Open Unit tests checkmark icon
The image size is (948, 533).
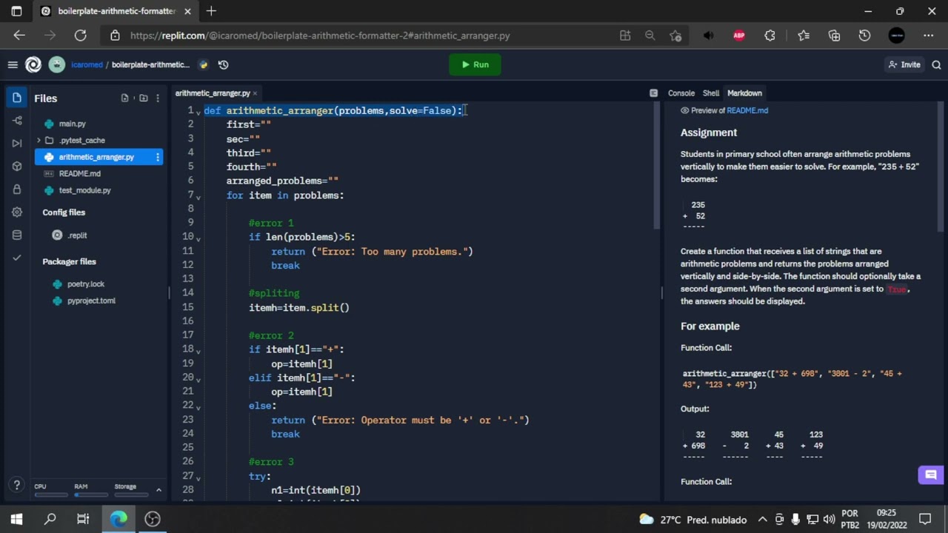pyautogui.click(x=17, y=258)
